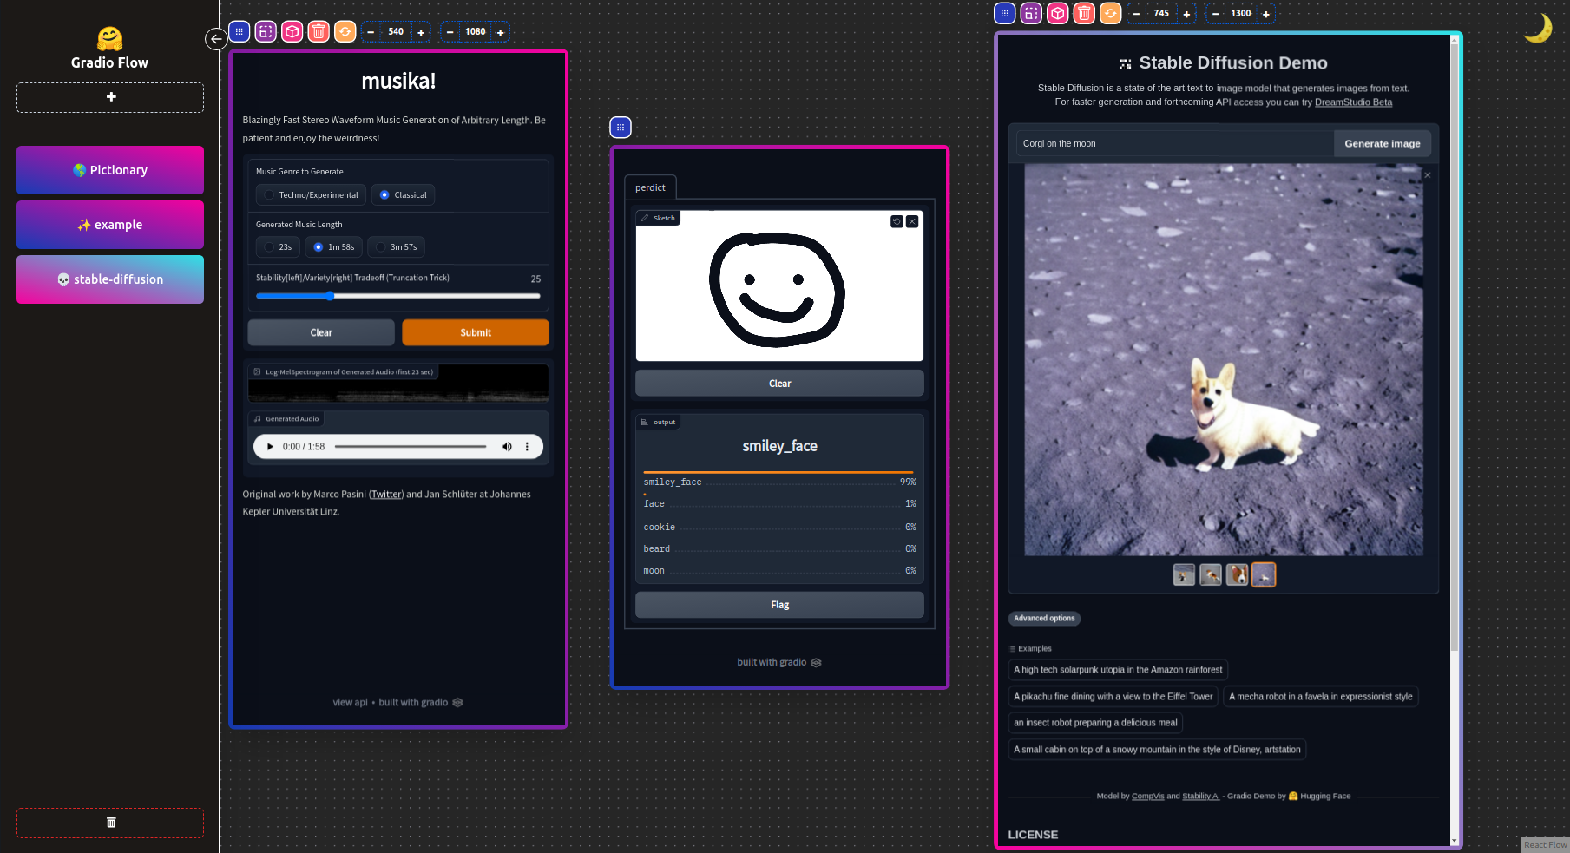The image size is (1570, 853).
Task: Decrease Stable Diffusion node height 1300
Action: pos(1216,14)
